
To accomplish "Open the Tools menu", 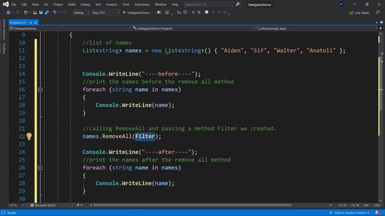I will pyautogui.click(x=126, y=4).
